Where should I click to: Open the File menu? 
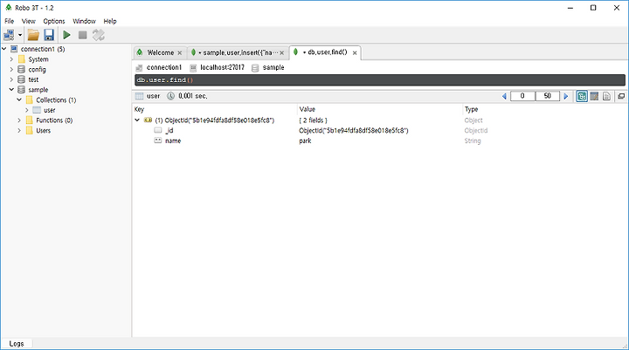pyautogui.click(x=10, y=21)
